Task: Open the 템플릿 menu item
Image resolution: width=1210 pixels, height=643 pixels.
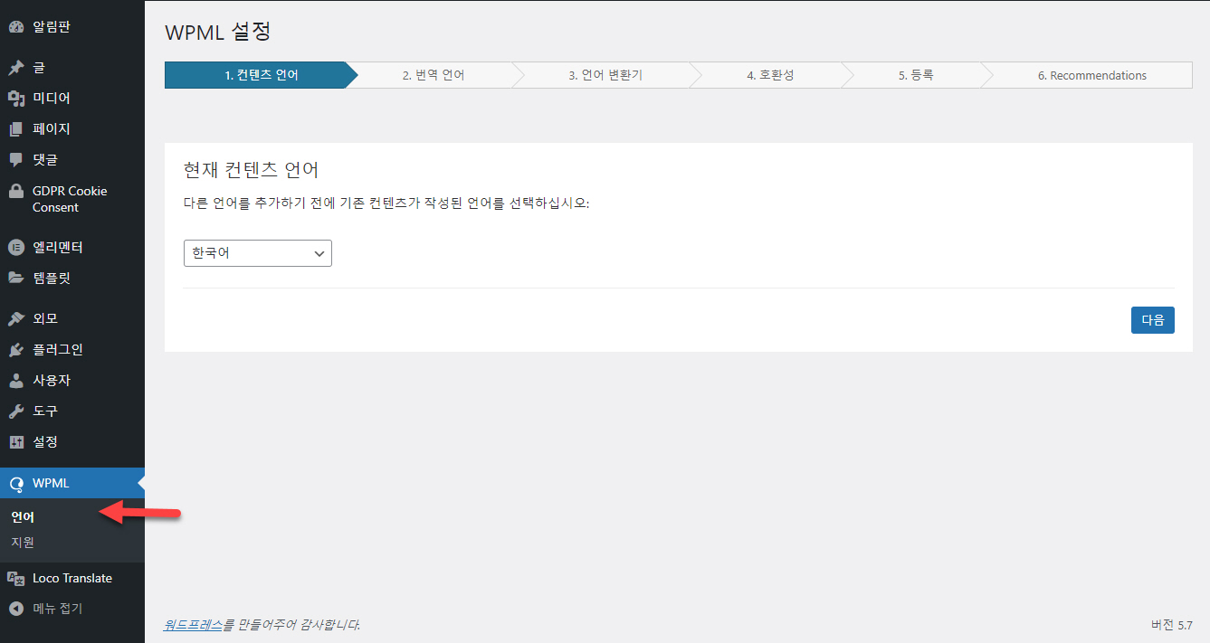Action: pyautogui.click(x=52, y=279)
